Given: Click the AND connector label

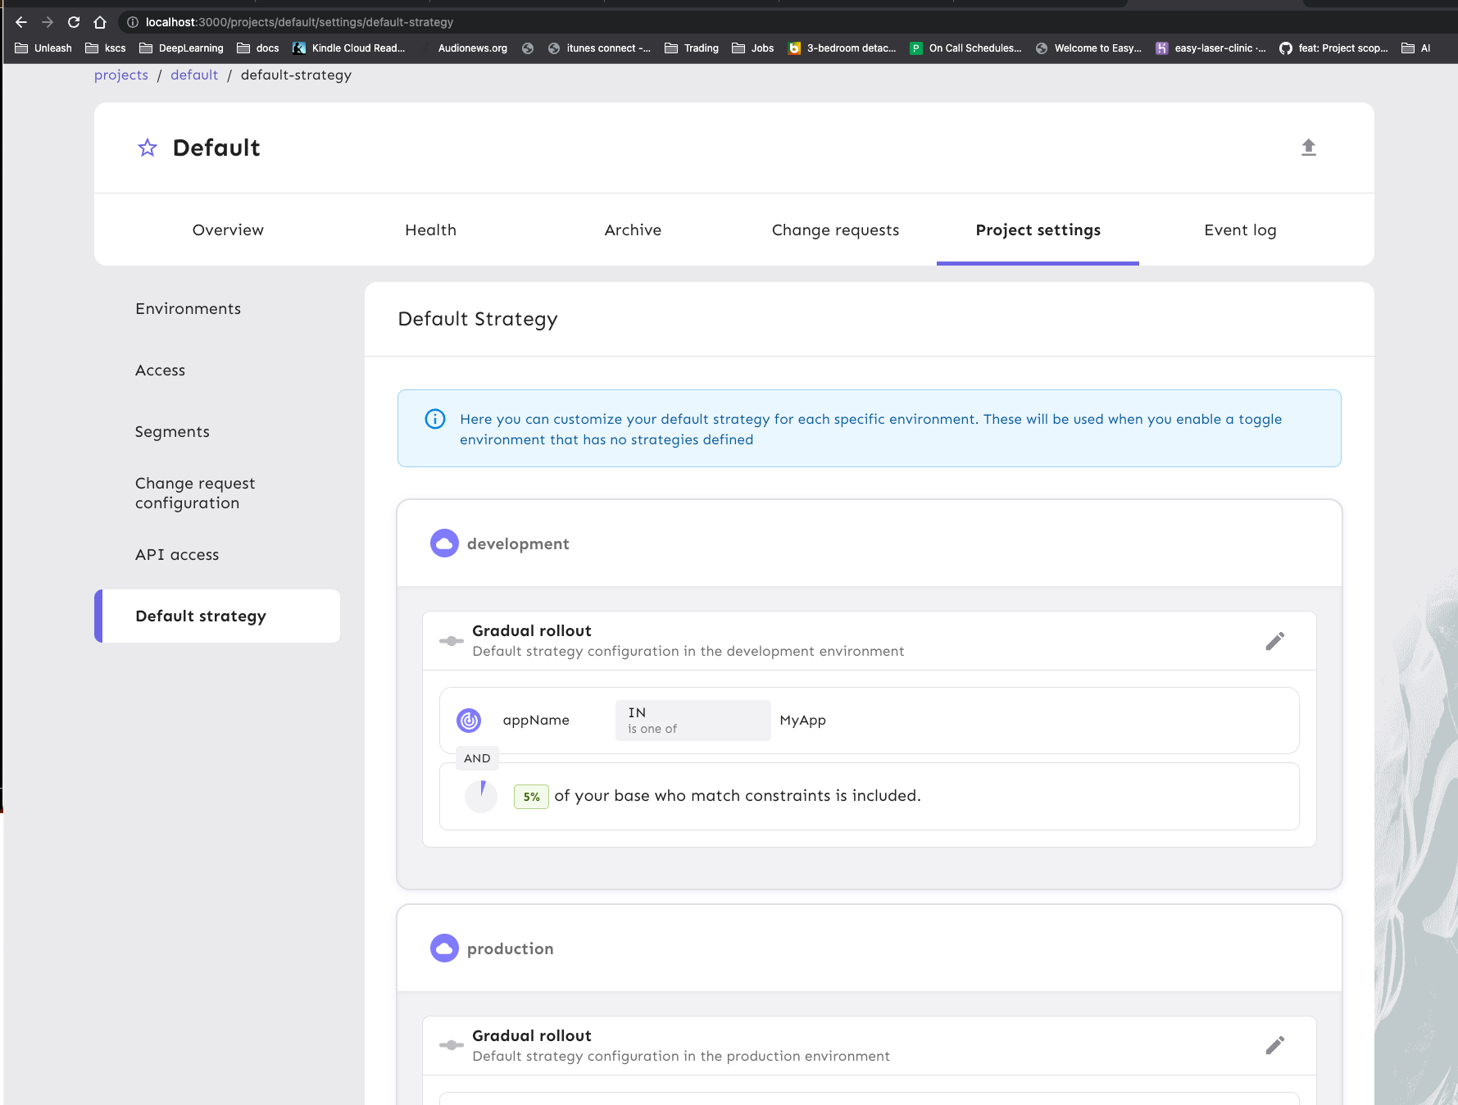Looking at the screenshot, I should (x=477, y=759).
